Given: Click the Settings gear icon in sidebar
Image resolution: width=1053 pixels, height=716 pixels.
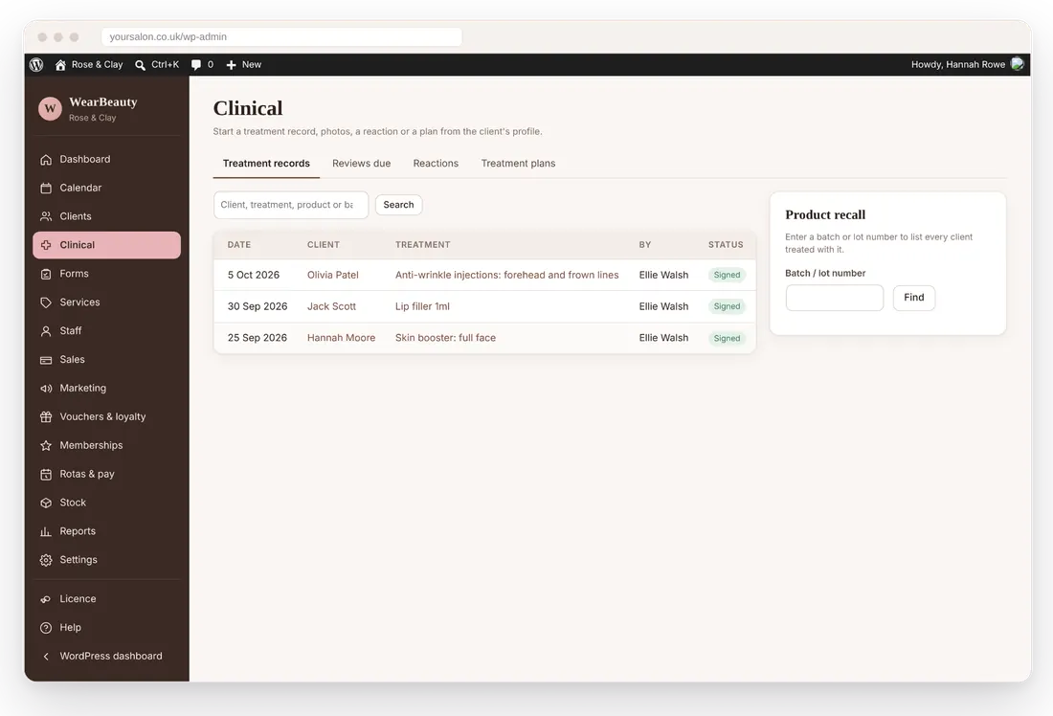Looking at the screenshot, I should pos(46,560).
